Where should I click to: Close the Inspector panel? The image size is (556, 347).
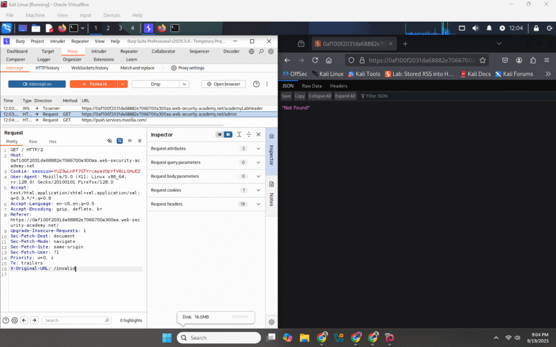tap(258, 134)
